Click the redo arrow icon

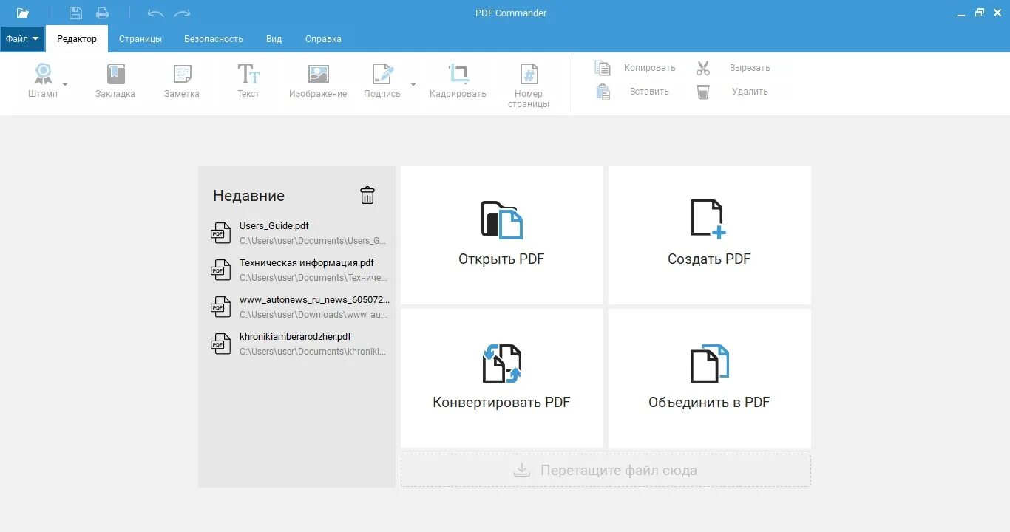(182, 13)
